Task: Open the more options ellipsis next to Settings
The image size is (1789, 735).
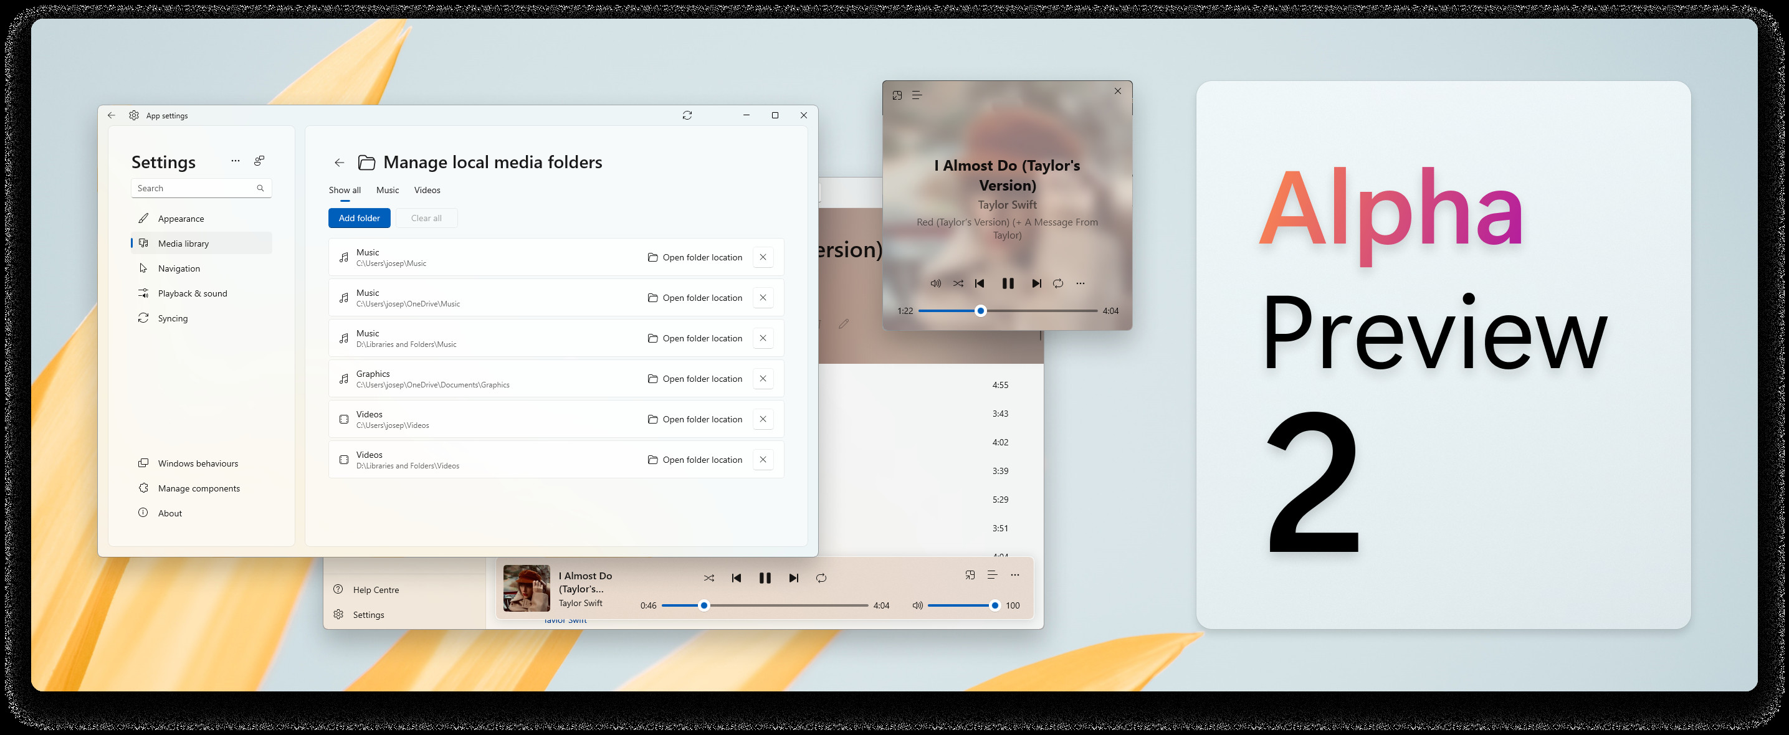Action: [x=236, y=161]
